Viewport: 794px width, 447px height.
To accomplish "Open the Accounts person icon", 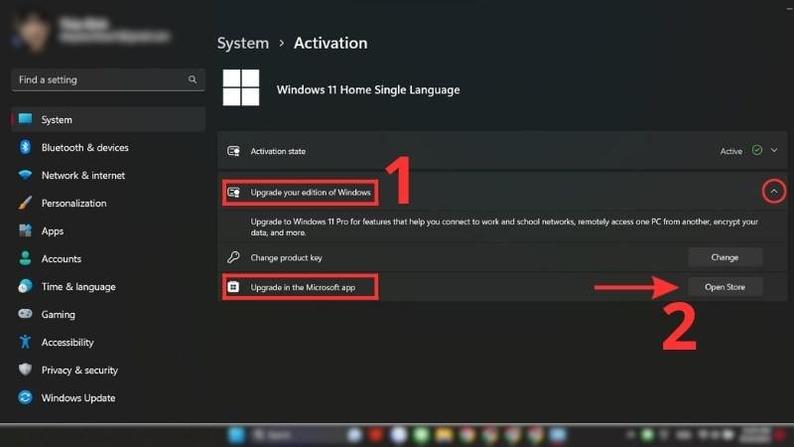I will point(26,259).
